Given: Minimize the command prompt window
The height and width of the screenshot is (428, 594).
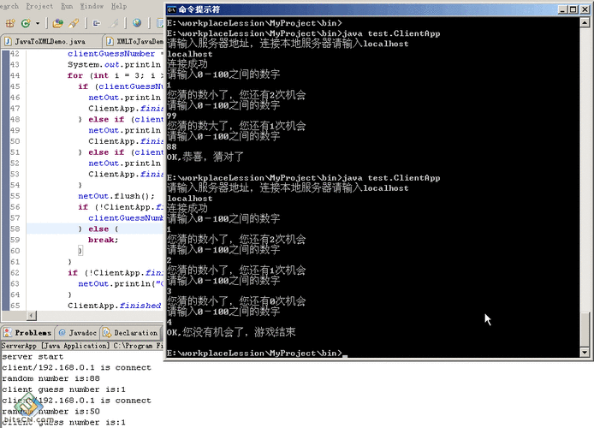Looking at the screenshot, I should click(563, 9).
